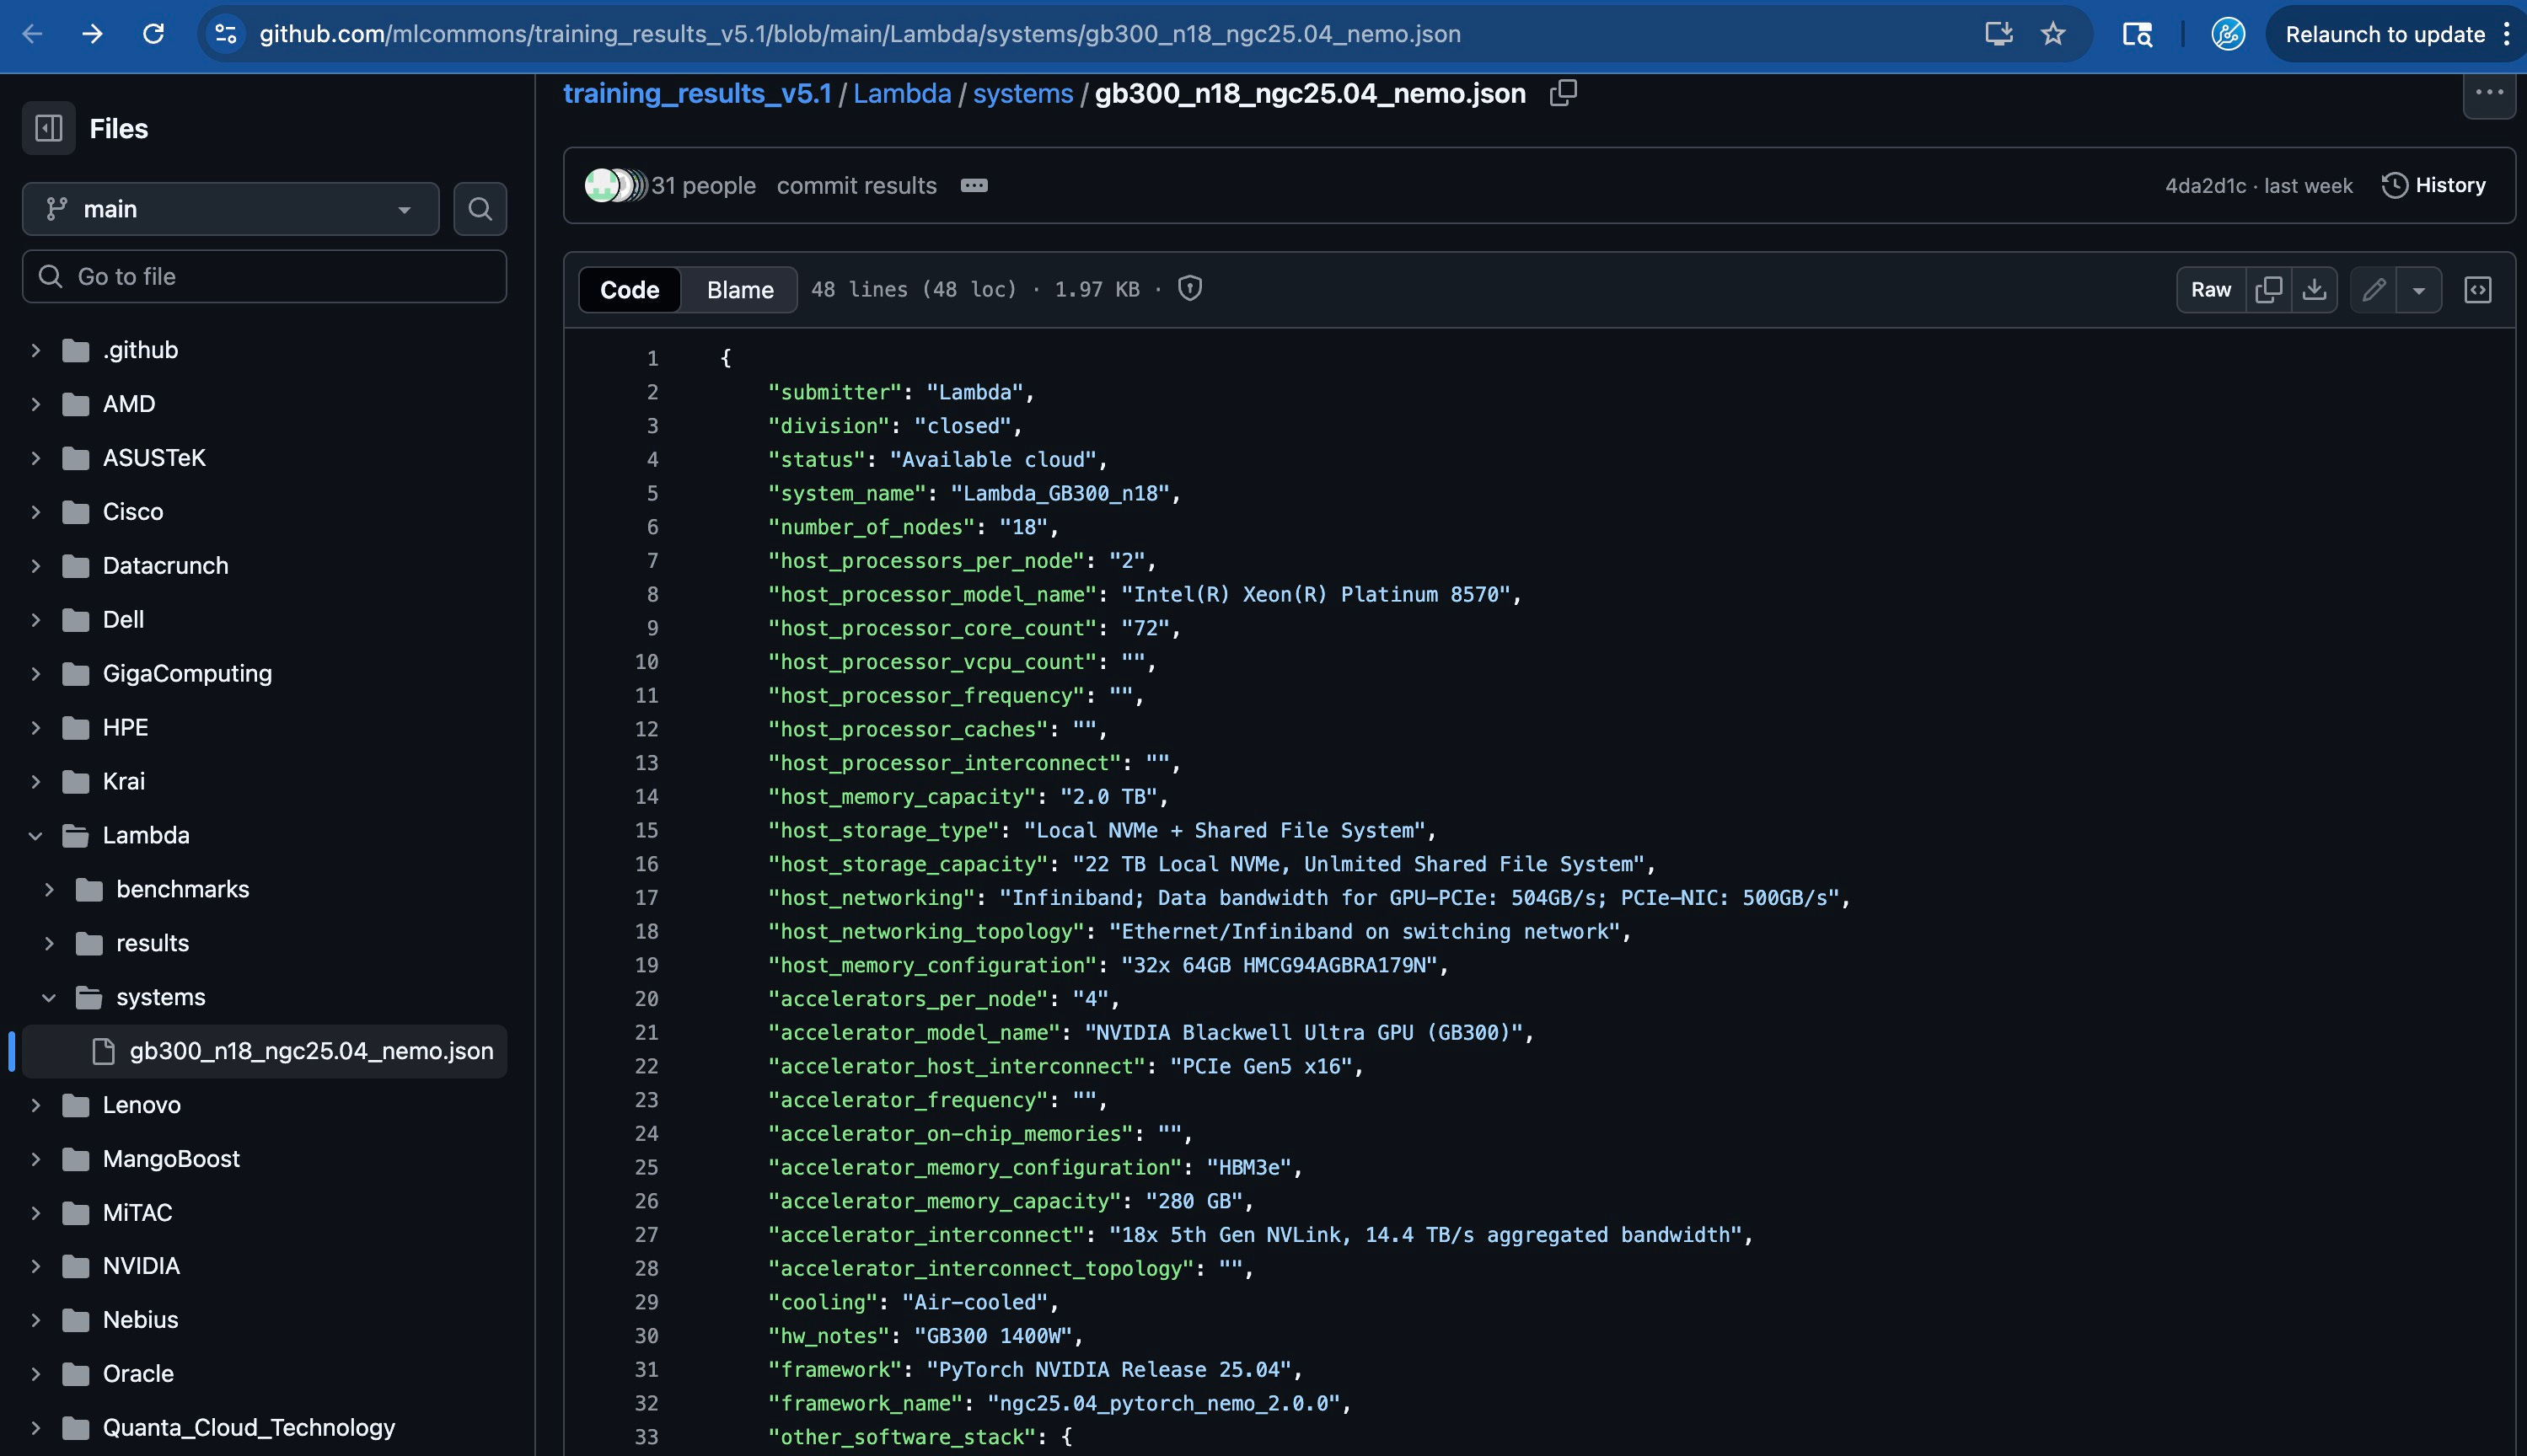Click the search files magnifier button
The height and width of the screenshot is (1456, 2527).
point(480,209)
